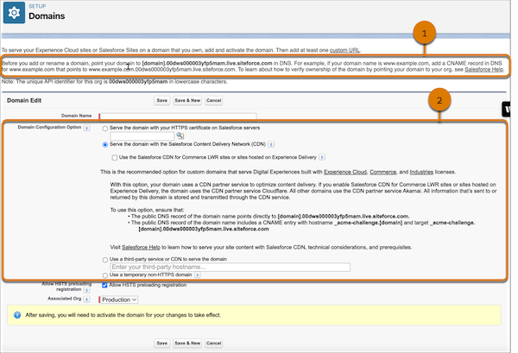
Task: Open the Industries license link
Action: 421,172
